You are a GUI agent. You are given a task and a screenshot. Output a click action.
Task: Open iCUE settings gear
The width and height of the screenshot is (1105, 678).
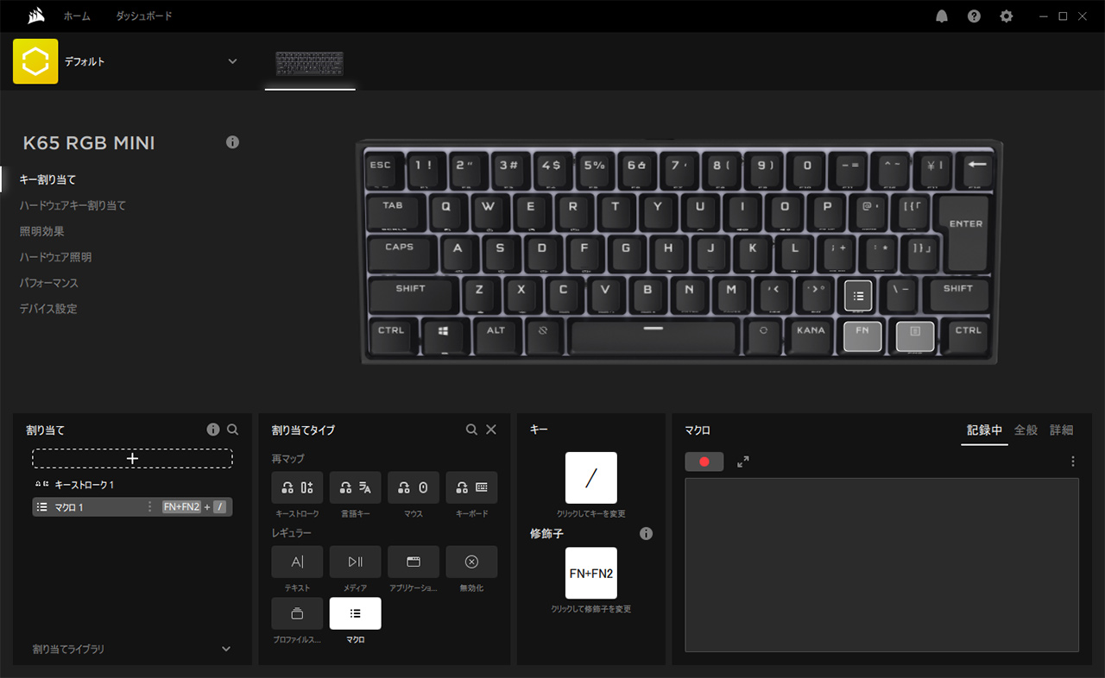click(x=1006, y=16)
